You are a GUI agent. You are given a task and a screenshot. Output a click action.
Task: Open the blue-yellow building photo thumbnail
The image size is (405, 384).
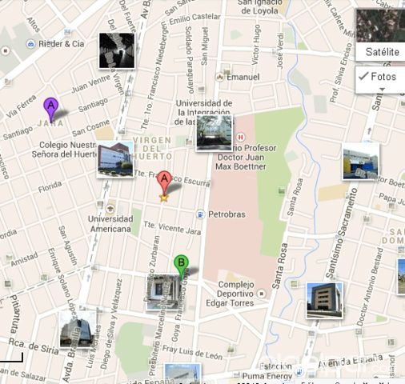(x=361, y=162)
